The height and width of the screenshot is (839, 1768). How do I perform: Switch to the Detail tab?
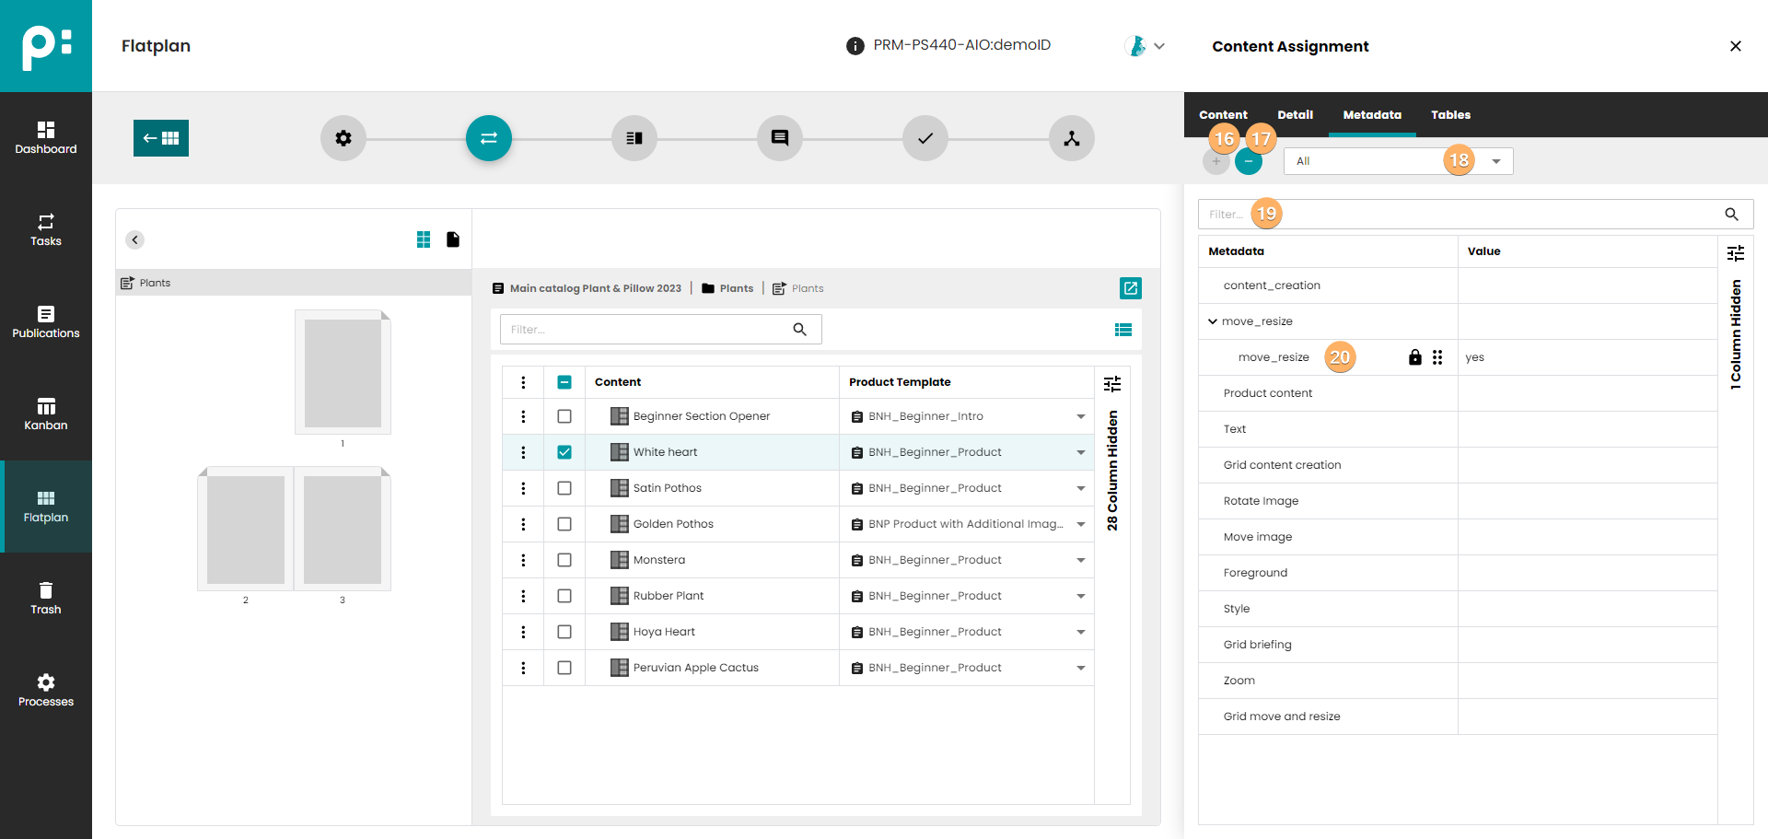[1295, 115]
